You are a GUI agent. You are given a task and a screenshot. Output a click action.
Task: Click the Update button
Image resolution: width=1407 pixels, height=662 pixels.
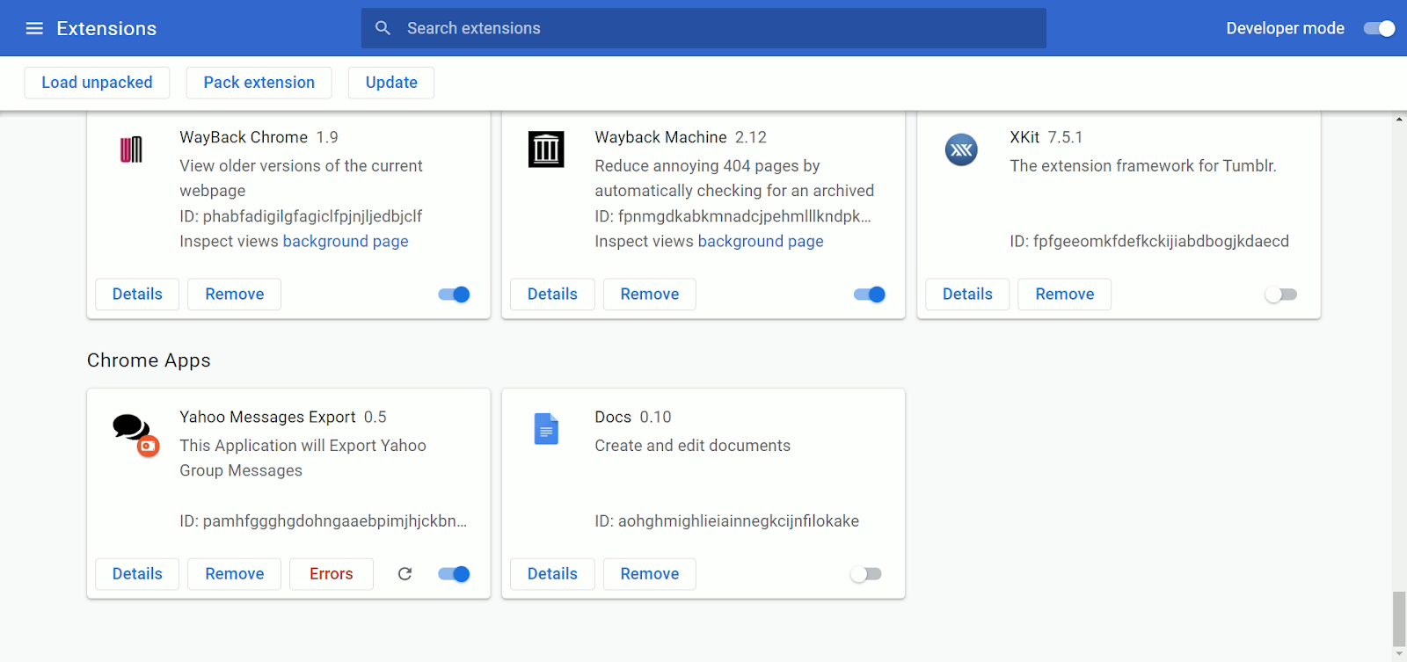click(391, 83)
